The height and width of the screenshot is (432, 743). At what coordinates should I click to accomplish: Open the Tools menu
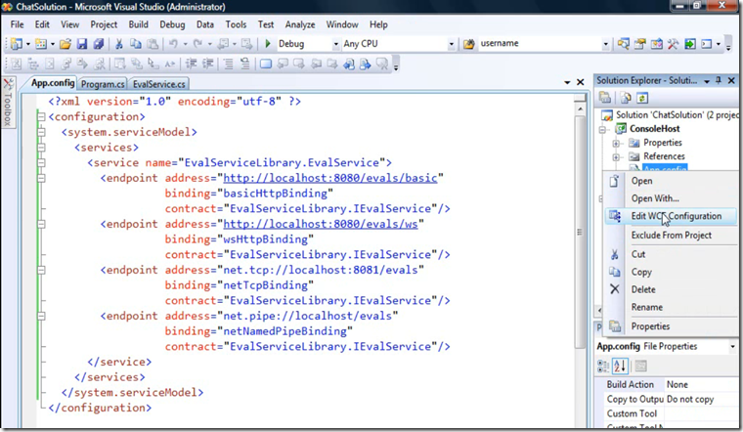pos(236,24)
